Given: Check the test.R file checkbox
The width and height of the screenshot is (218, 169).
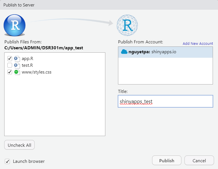Looking at the screenshot, I should click(x=10, y=65).
